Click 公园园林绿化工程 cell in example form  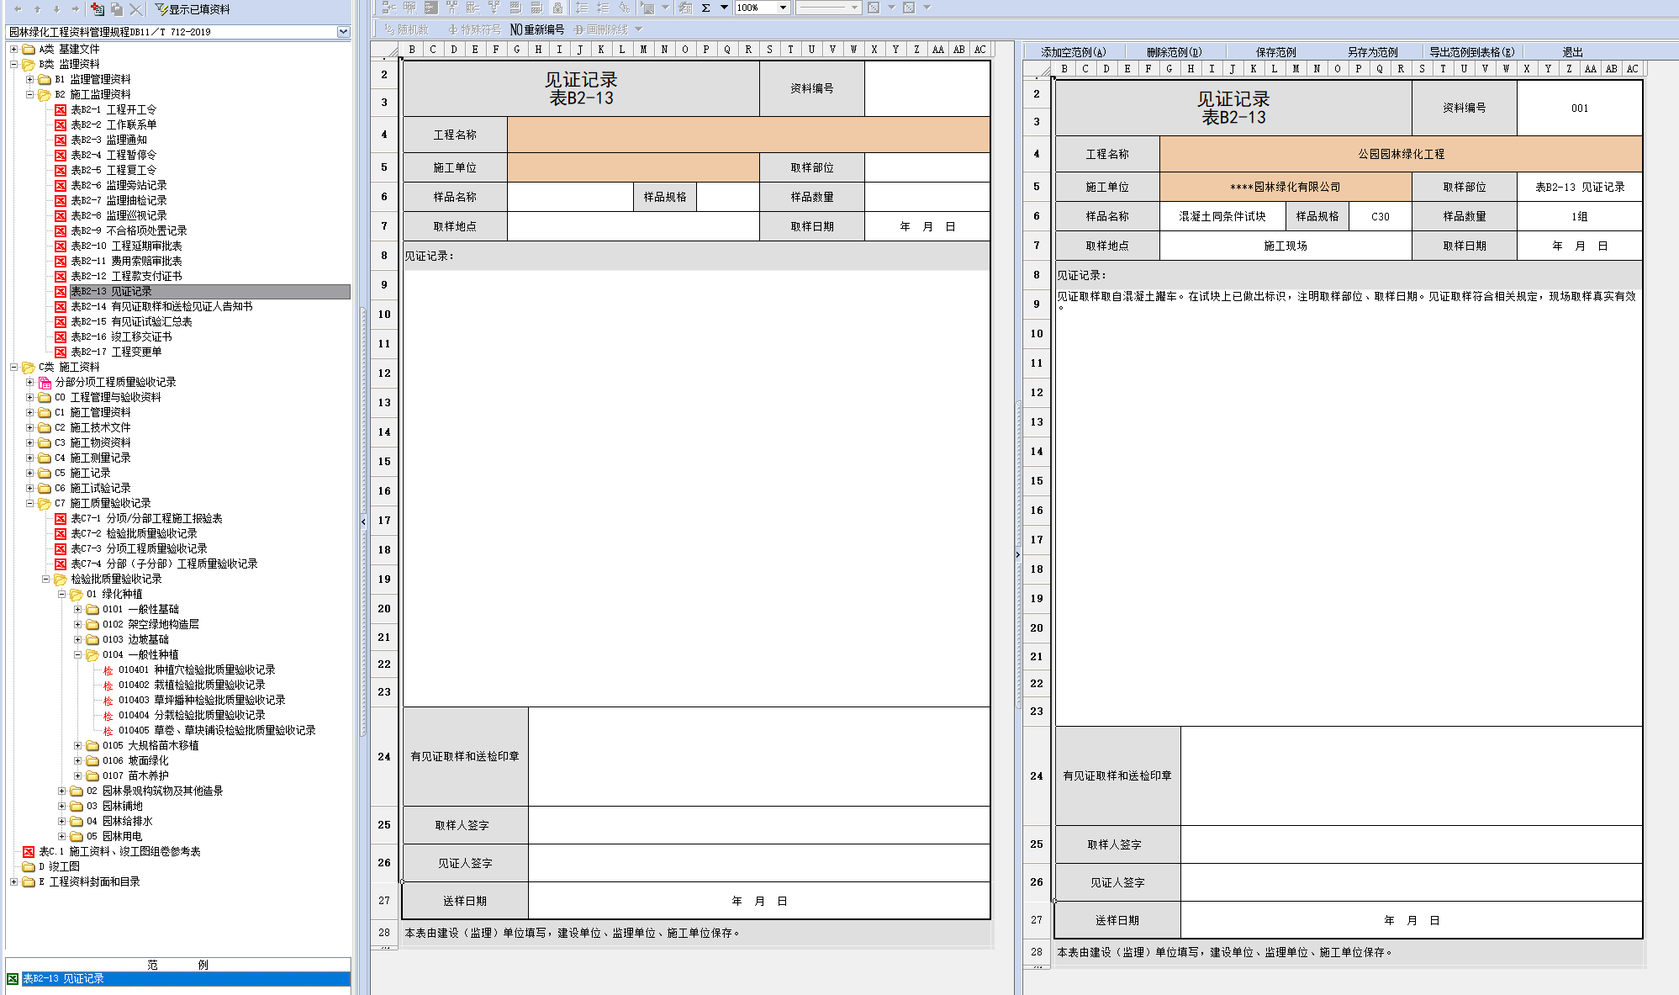[x=1401, y=154]
